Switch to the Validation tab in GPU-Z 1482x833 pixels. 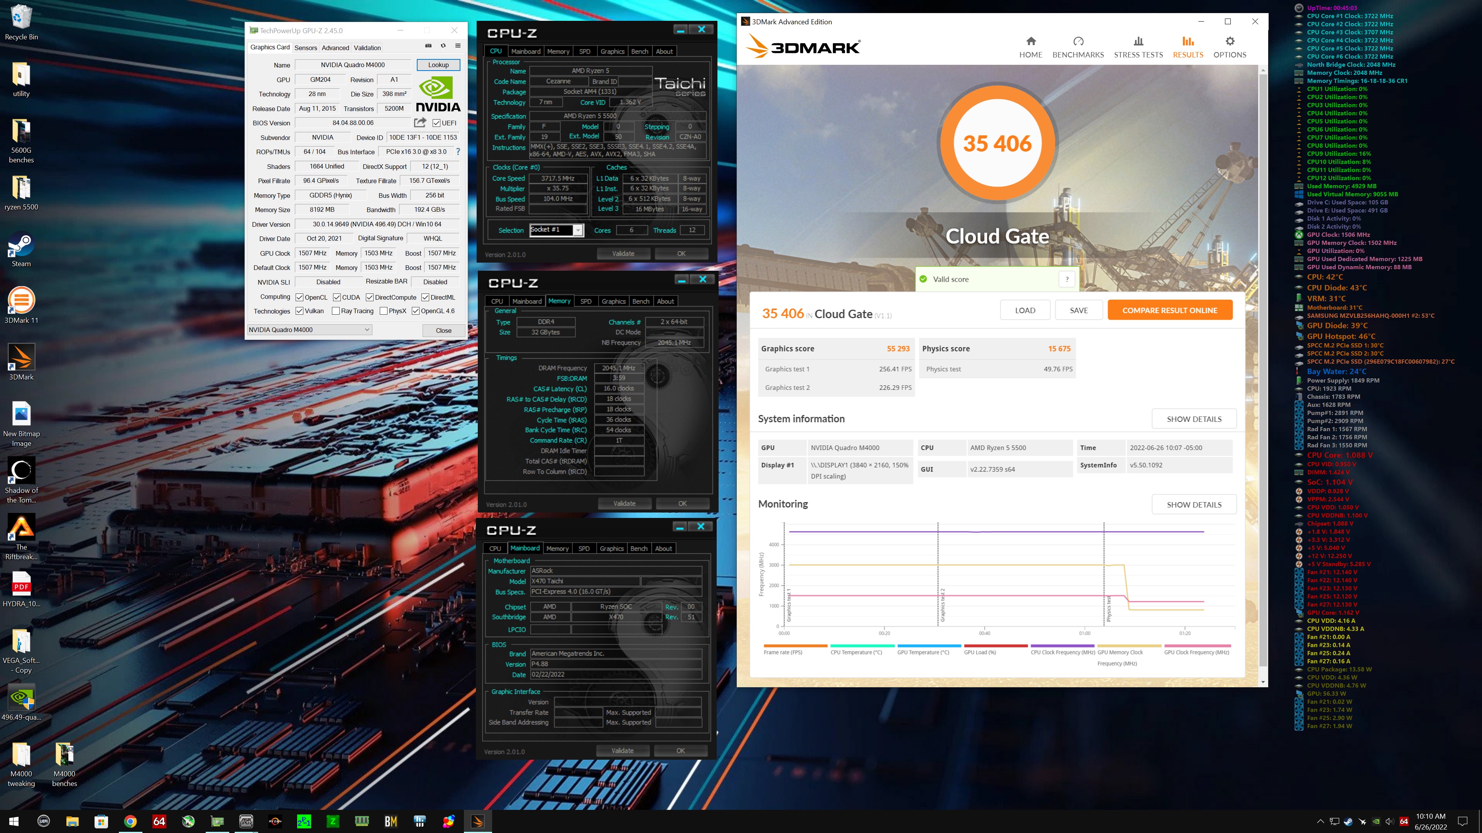pyautogui.click(x=367, y=48)
